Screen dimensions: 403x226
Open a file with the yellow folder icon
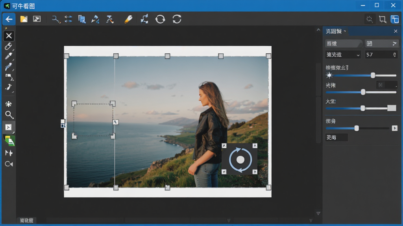(24, 19)
